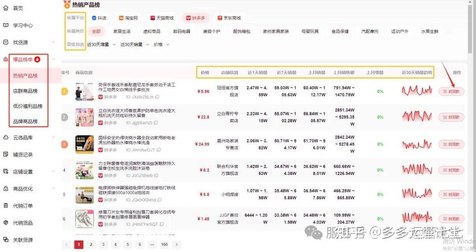Click 找同款 for JJGF美妆 razor row
Viewport: 476px width, 252px height.
[451, 219]
